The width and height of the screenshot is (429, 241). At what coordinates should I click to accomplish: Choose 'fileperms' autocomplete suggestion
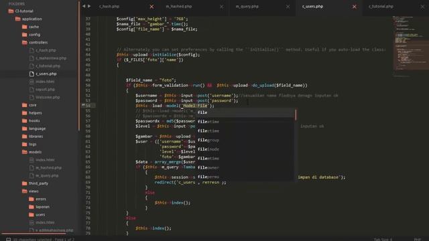pos(245,177)
